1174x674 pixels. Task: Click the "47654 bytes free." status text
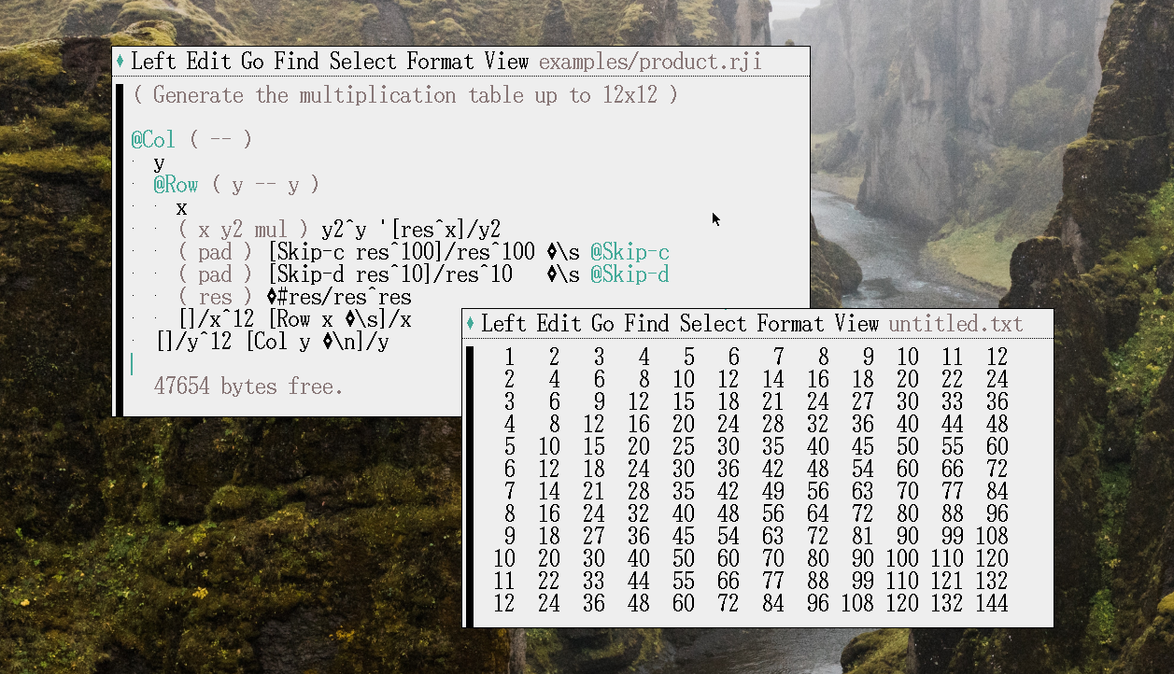coord(248,386)
